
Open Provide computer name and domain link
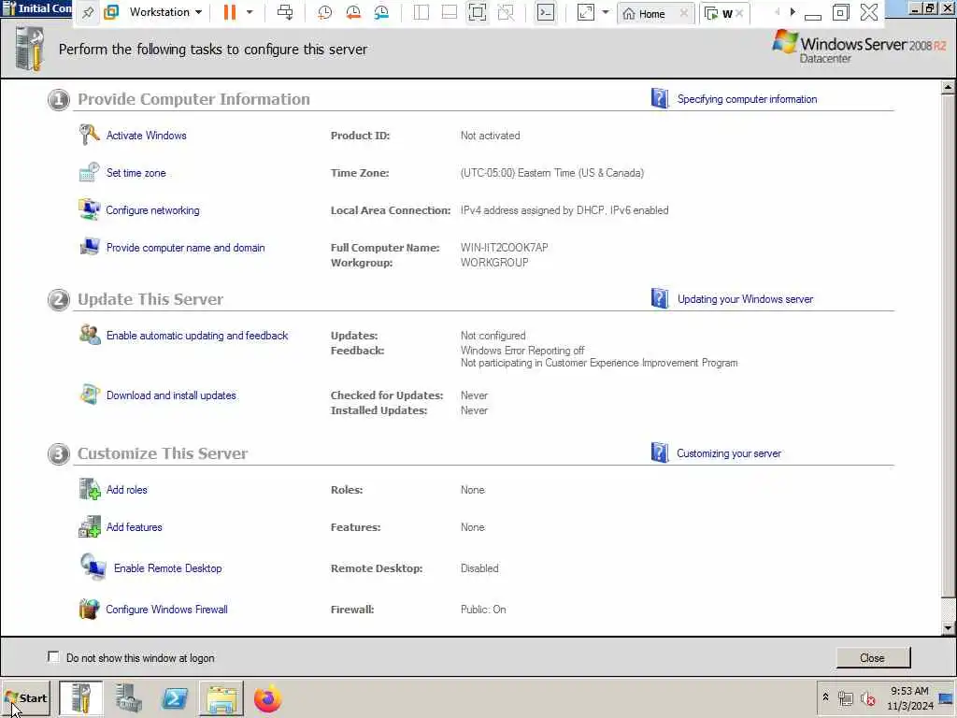[x=186, y=247]
